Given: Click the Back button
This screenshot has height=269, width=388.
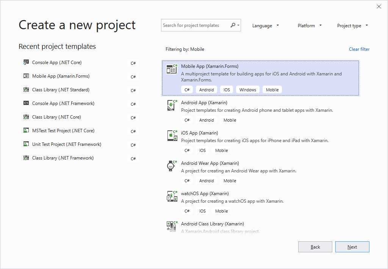Looking at the screenshot, I should point(315,247).
